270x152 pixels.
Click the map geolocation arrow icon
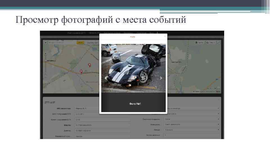click(x=46, y=43)
